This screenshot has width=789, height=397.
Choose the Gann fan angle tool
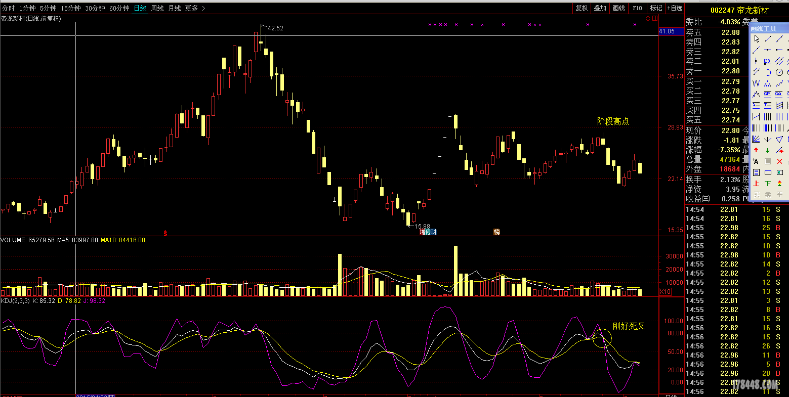click(x=756, y=139)
